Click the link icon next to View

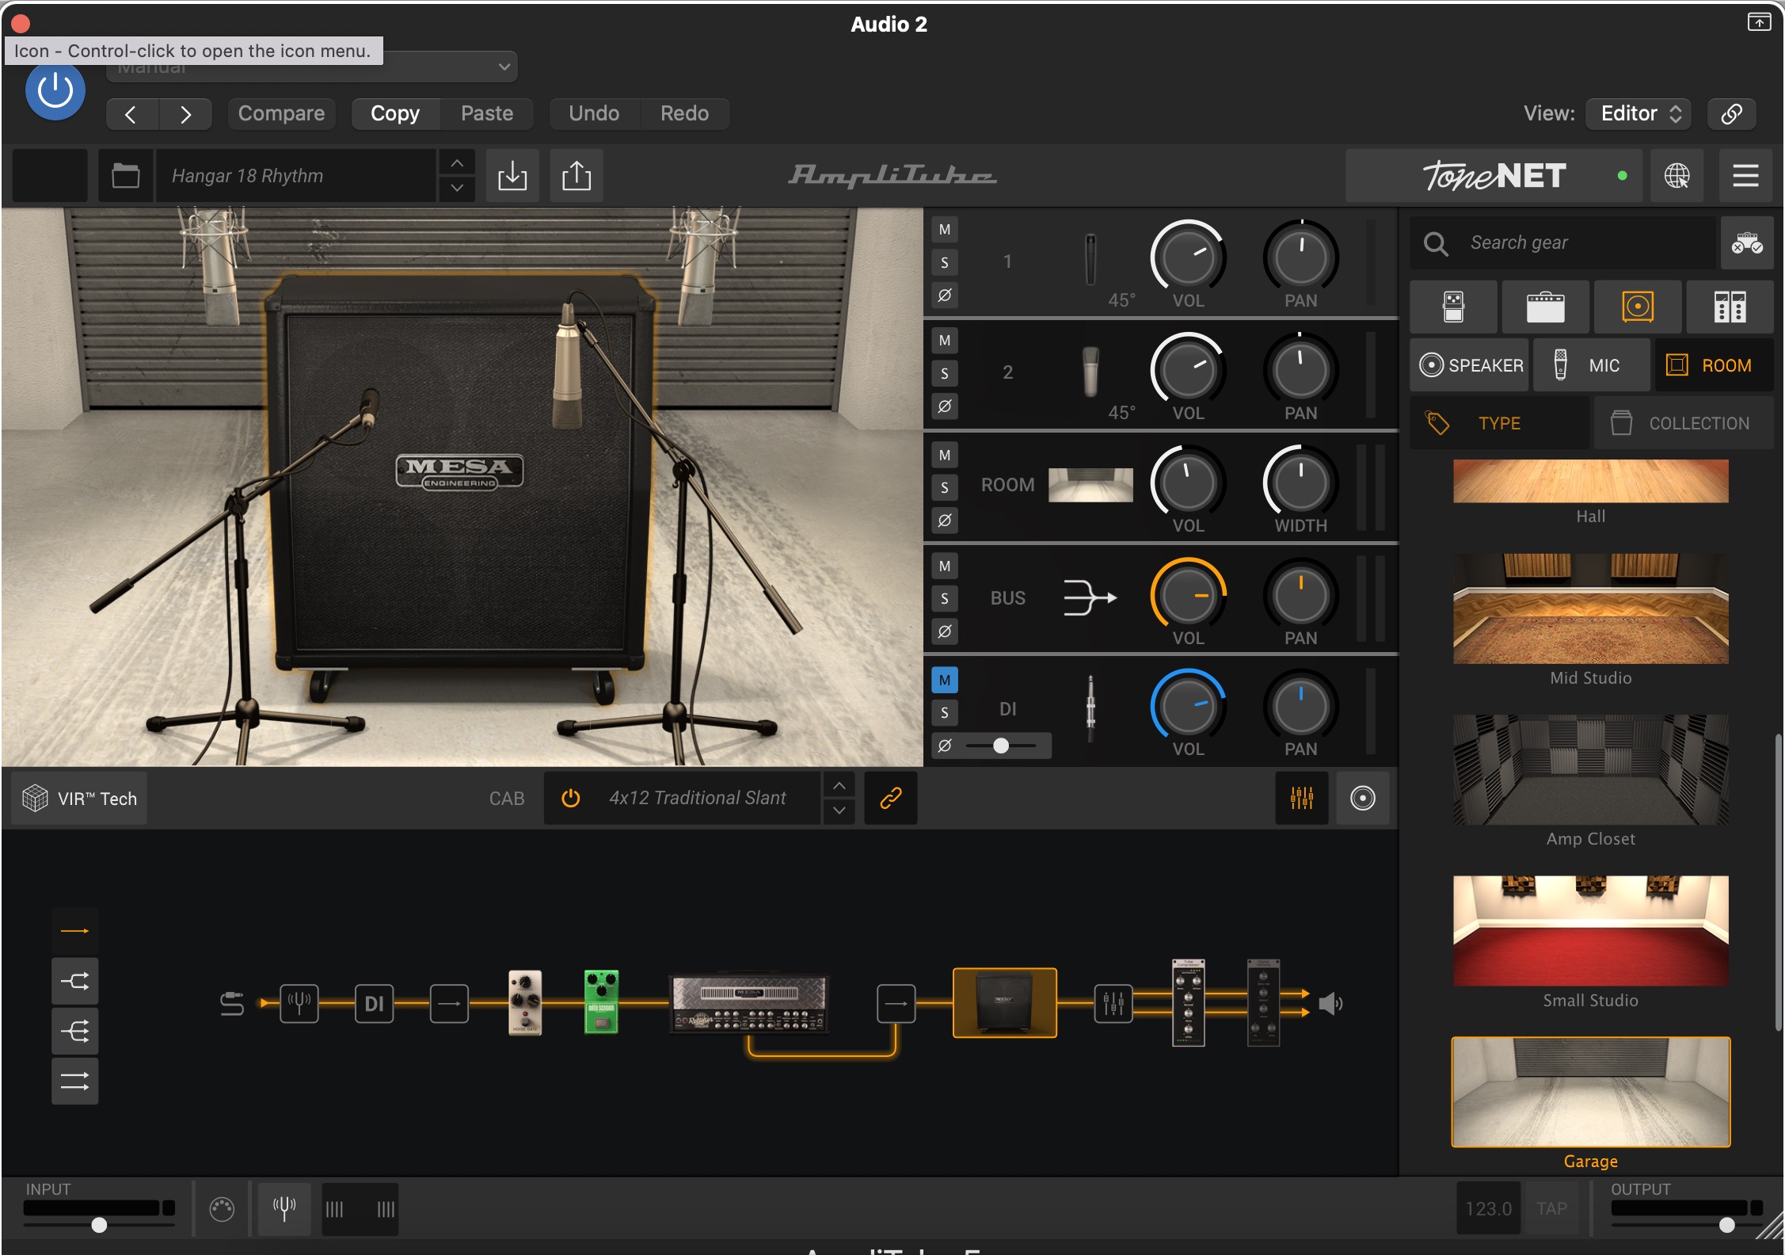tap(1731, 113)
